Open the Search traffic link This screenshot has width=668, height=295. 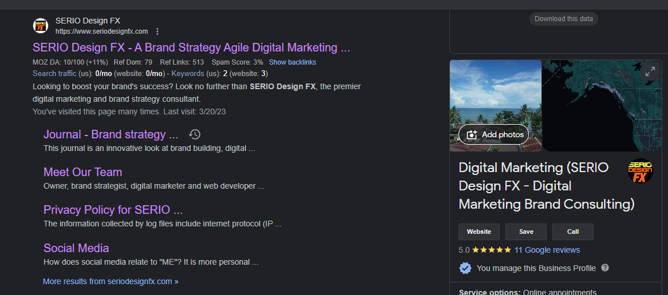coord(54,74)
